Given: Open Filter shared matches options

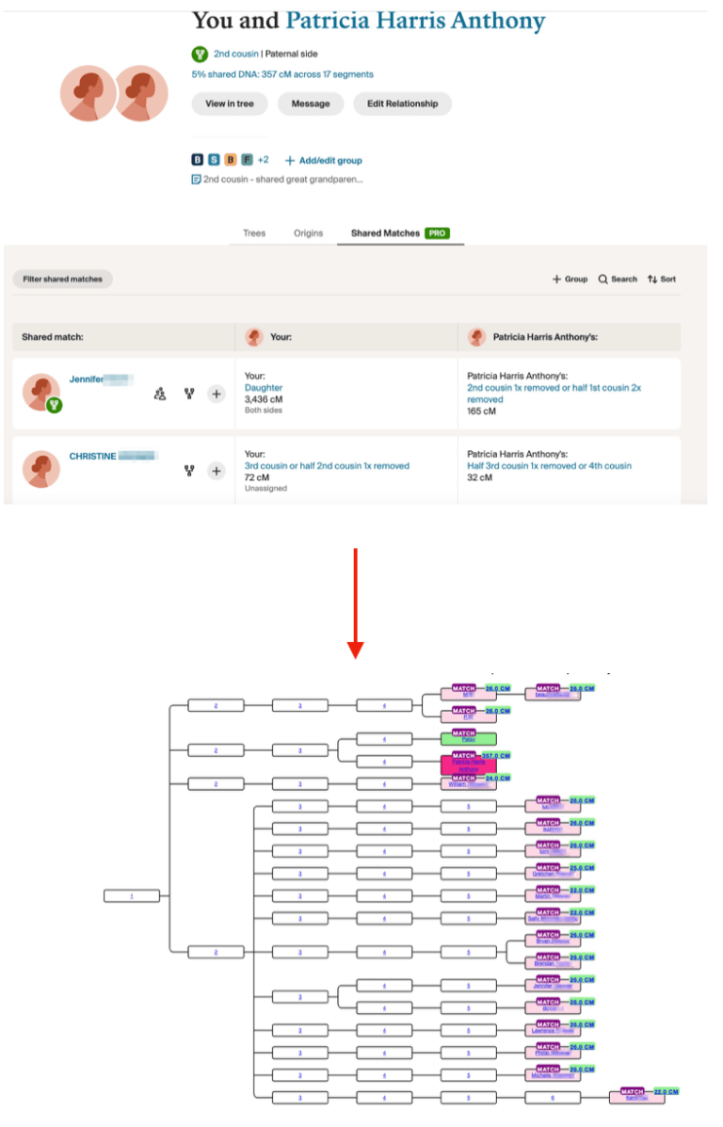Looking at the screenshot, I should pos(62,279).
